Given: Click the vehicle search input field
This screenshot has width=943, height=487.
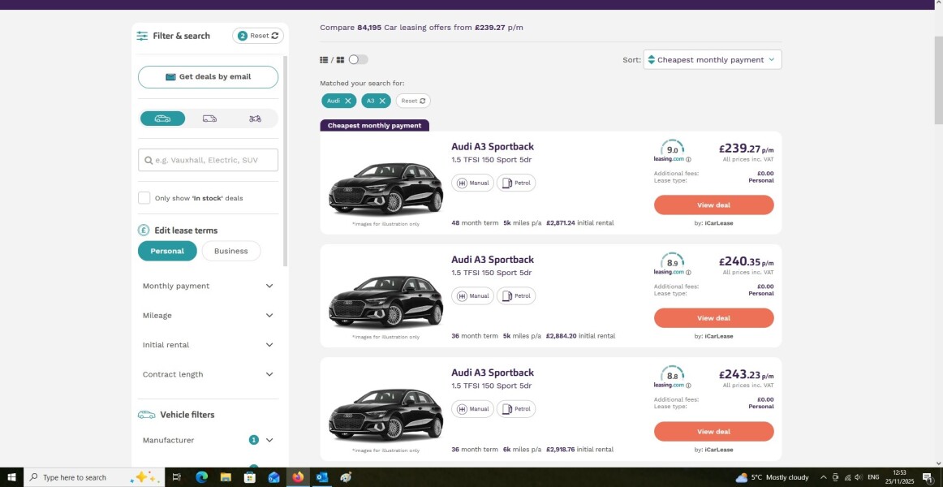Looking at the screenshot, I should click(x=208, y=160).
